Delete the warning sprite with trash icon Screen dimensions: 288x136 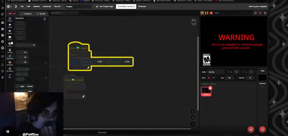click(210, 88)
